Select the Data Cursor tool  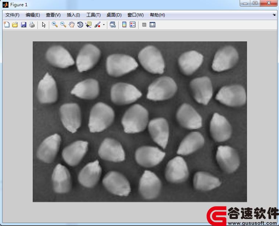click(89, 25)
